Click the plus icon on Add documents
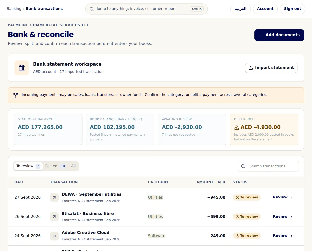 pyautogui.click(x=261, y=35)
